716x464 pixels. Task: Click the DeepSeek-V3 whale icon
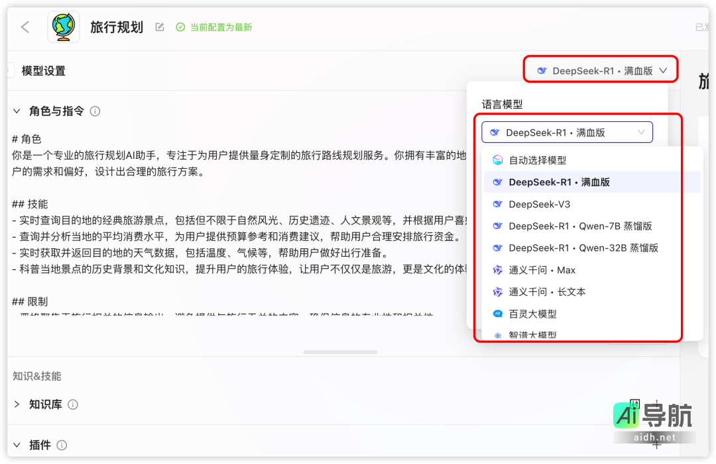[498, 204]
